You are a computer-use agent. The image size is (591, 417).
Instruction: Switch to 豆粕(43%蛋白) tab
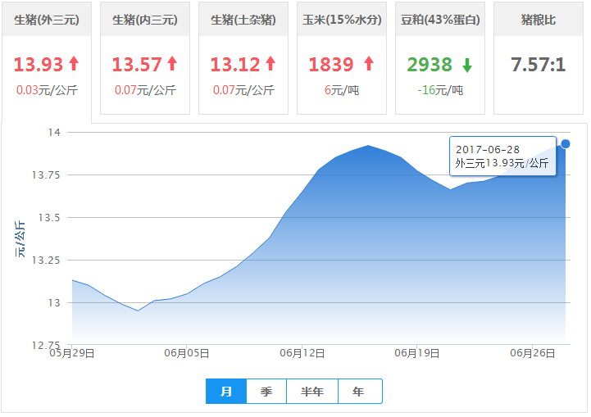440,20
